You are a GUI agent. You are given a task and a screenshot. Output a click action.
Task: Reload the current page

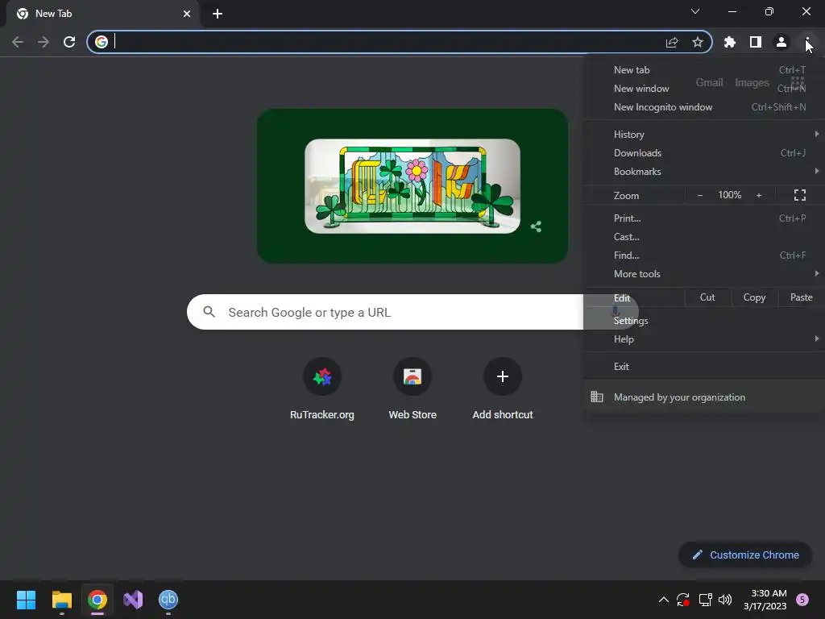pos(69,42)
